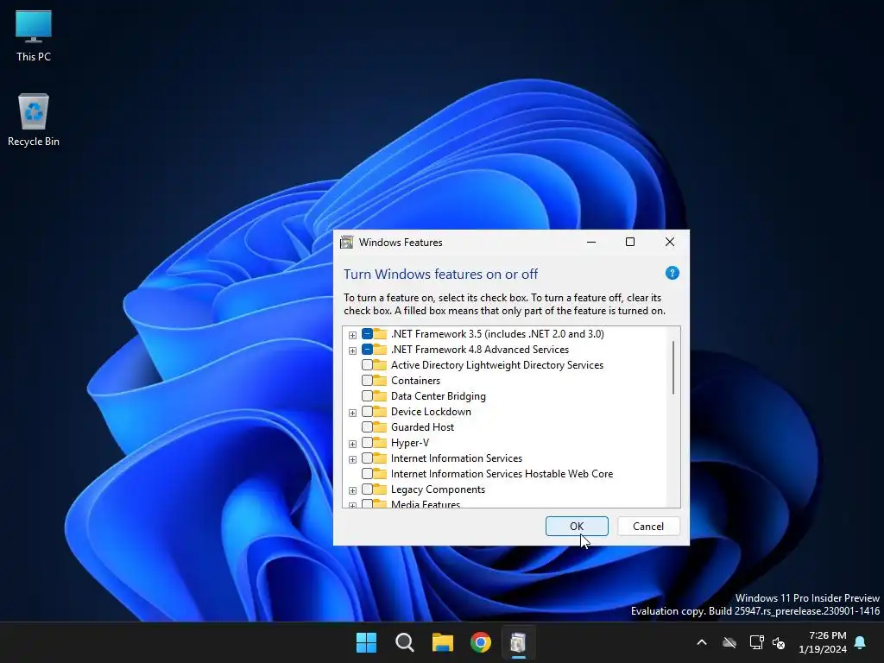The image size is (884, 663).
Task: Select the Containers row text
Action: [x=415, y=381]
